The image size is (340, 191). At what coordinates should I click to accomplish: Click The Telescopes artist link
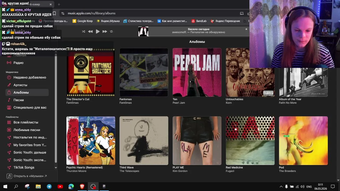(129, 171)
